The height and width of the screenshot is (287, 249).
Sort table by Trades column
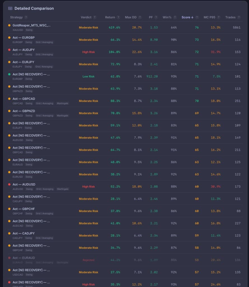point(230,17)
